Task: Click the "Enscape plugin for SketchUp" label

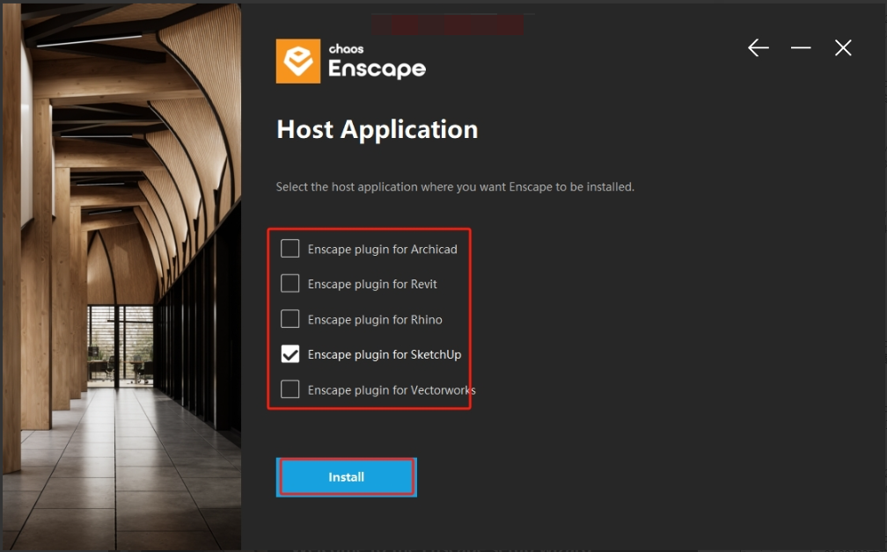Action: (385, 355)
